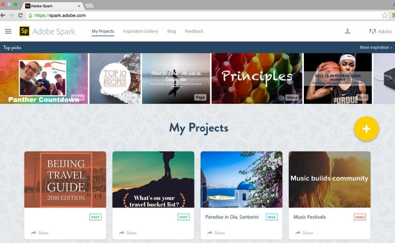Open the hamburger menu icon
Image resolution: width=395 pixels, height=243 pixels.
click(8, 31)
